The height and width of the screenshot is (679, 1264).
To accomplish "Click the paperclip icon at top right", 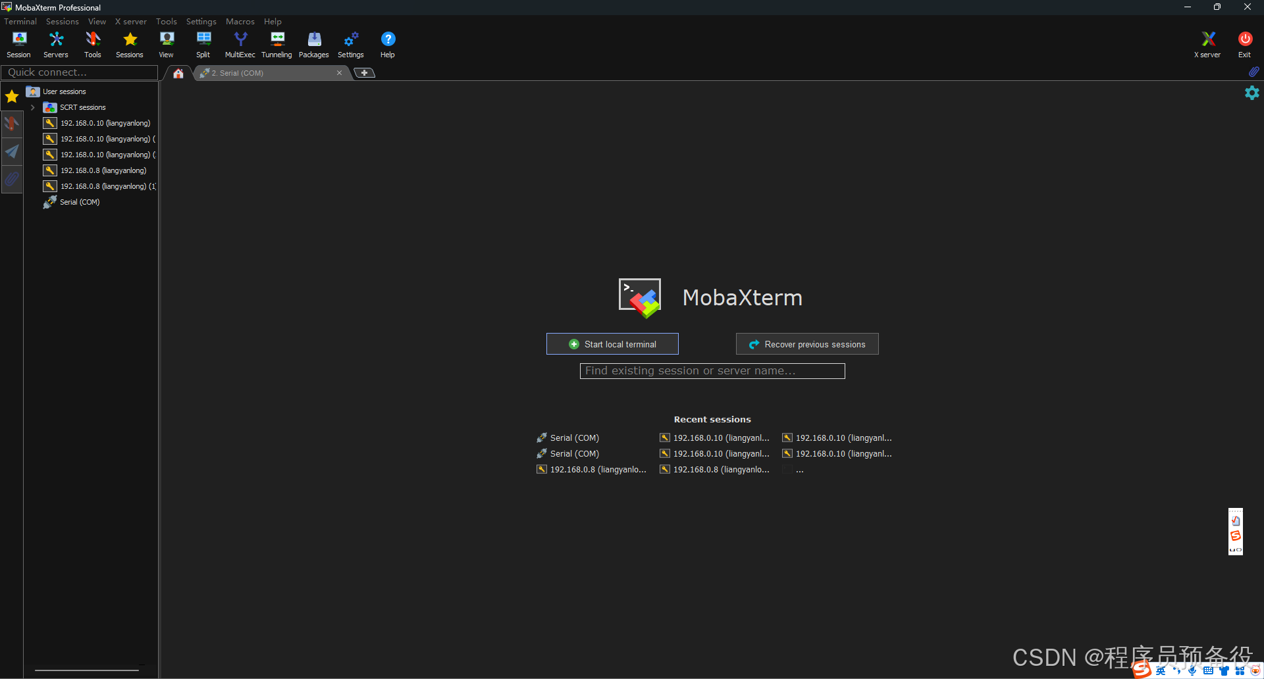I will pyautogui.click(x=1253, y=72).
